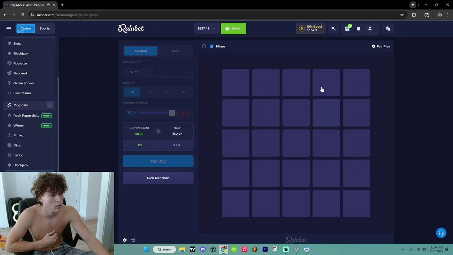Viewport: 453px width, 255px height.
Task: Switch to the Casino section
Action: click(x=26, y=28)
